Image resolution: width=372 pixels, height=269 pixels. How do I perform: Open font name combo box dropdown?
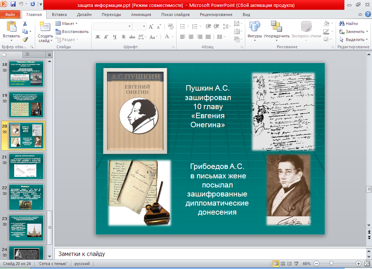pyautogui.click(x=130, y=26)
